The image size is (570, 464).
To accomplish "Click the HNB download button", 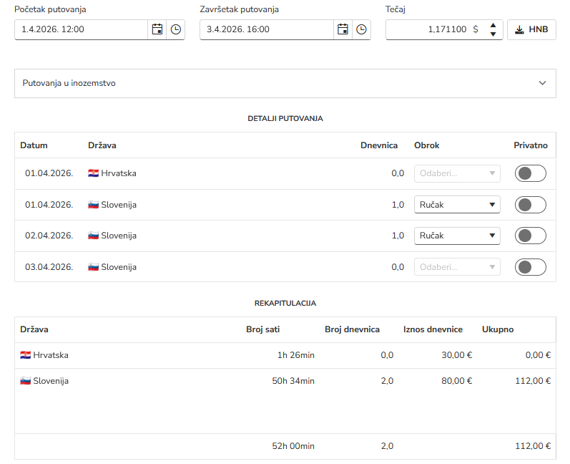I will tap(531, 30).
